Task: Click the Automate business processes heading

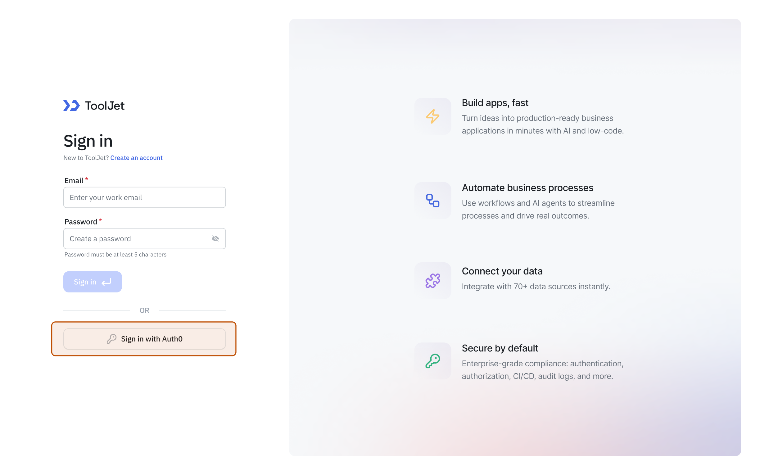Action: [x=527, y=188]
